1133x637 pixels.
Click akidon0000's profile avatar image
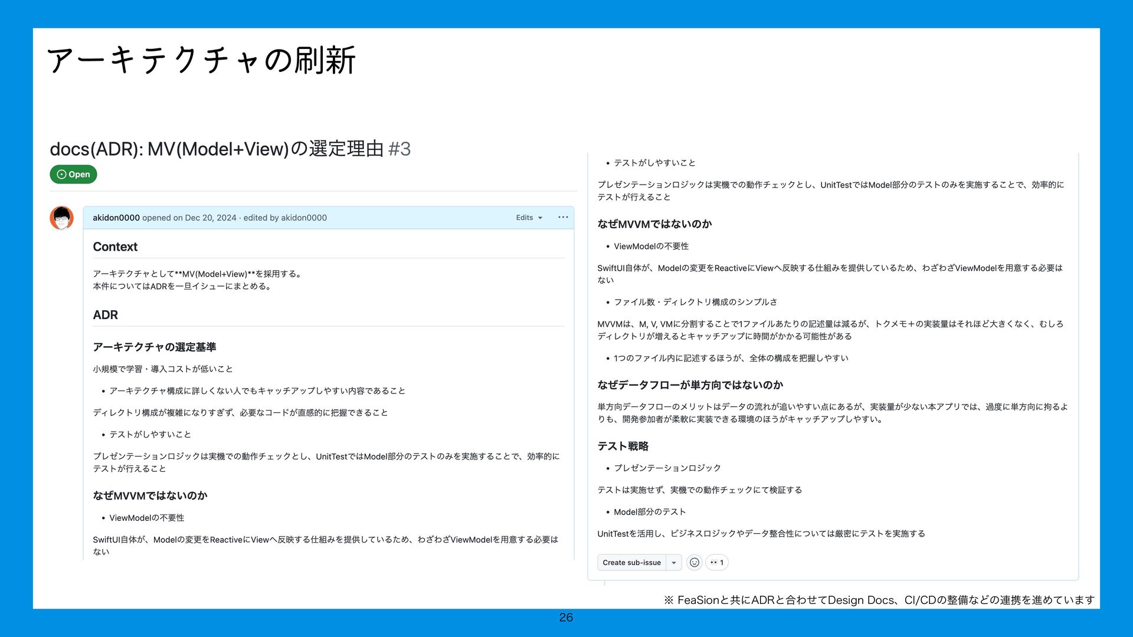tap(61, 218)
